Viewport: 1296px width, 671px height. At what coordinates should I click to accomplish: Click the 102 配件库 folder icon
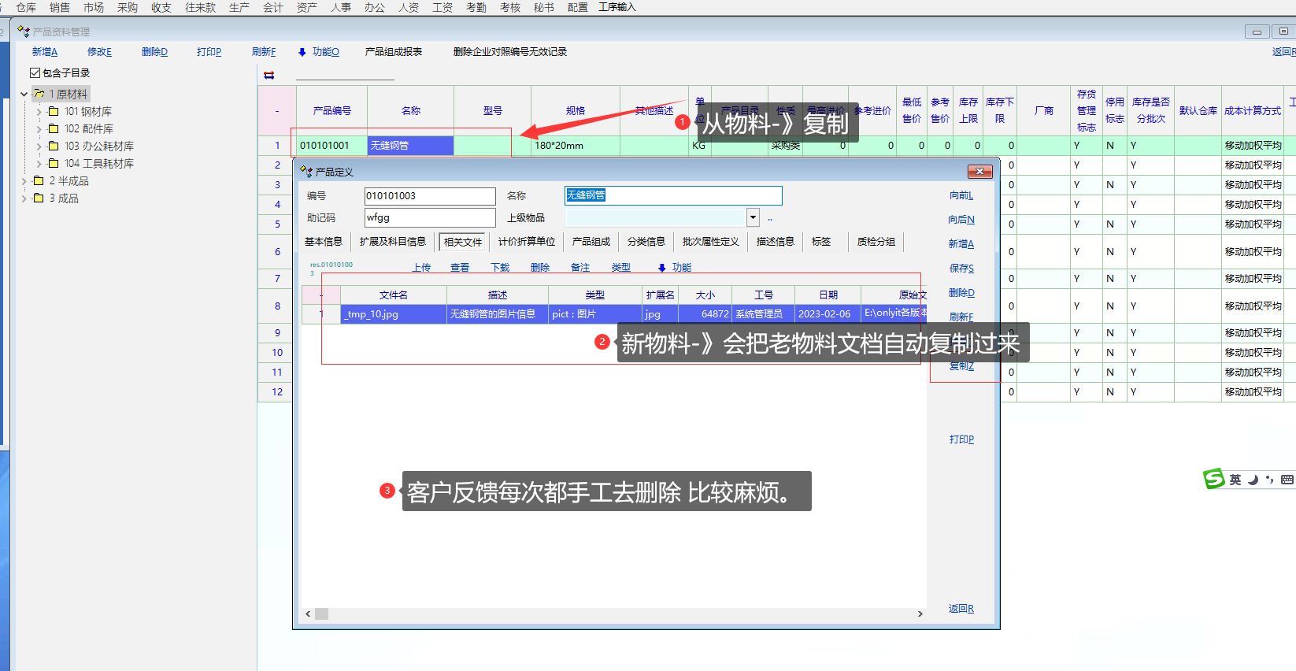[x=54, y=128]
